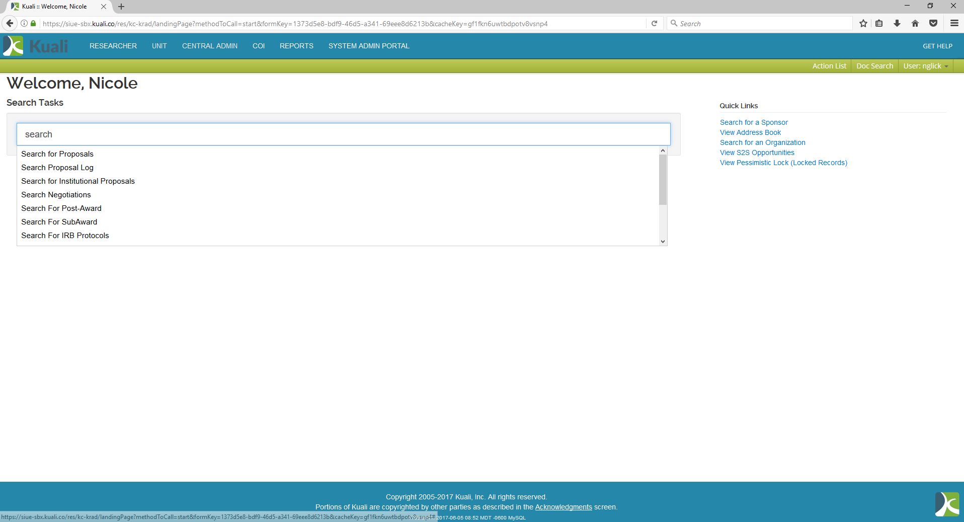Go to browser home page icon
This screenshot has width=964, height=522.
click(915, 24)
